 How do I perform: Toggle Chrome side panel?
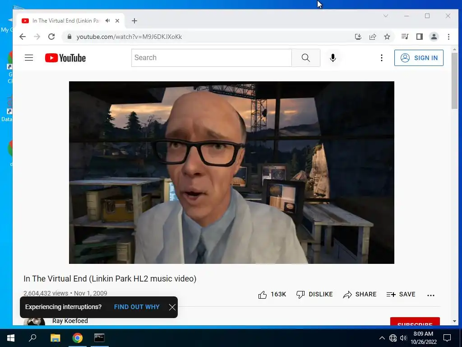tap(419, 37)
